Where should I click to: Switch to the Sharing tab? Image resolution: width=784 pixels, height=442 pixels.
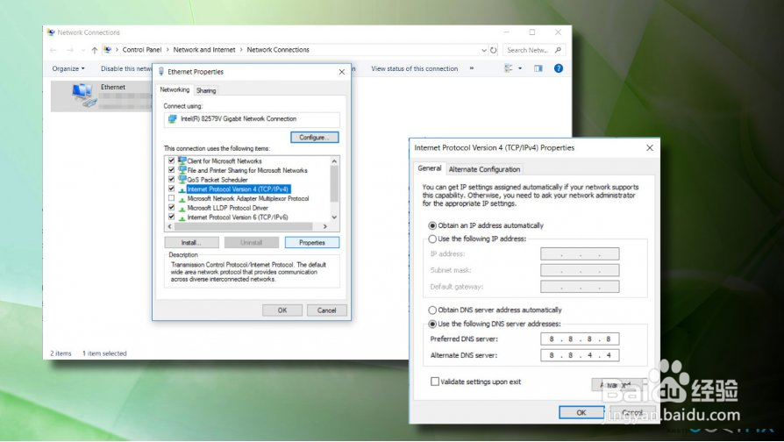(206, 90)
